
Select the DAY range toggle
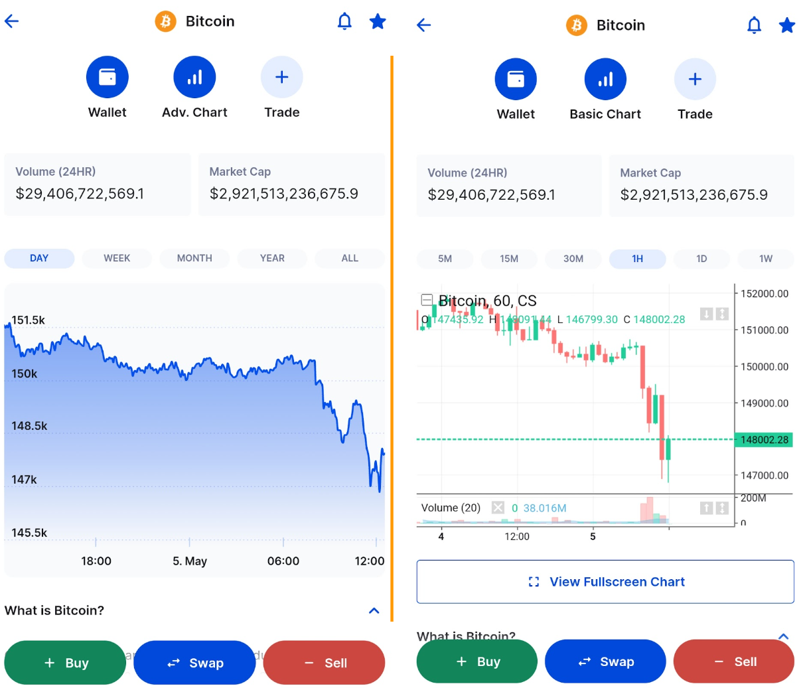39,258
